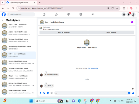Image resolution: width=139 pixels, height=104 pixels.
Task: Record a voice clip with microphone icon
Action: [41, 93]
